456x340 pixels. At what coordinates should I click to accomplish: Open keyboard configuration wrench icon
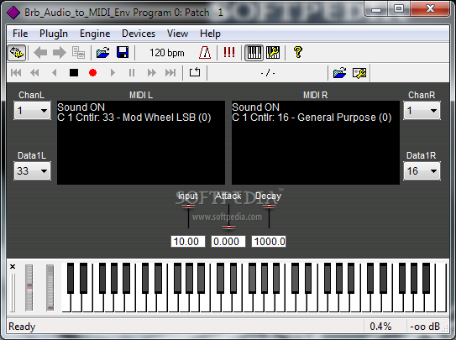pyautogui.click(x=273, y=53)
